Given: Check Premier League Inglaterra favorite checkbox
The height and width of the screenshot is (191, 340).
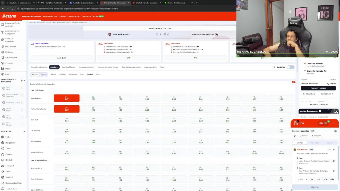Looking at the screenshot, I should click(22, 95).
